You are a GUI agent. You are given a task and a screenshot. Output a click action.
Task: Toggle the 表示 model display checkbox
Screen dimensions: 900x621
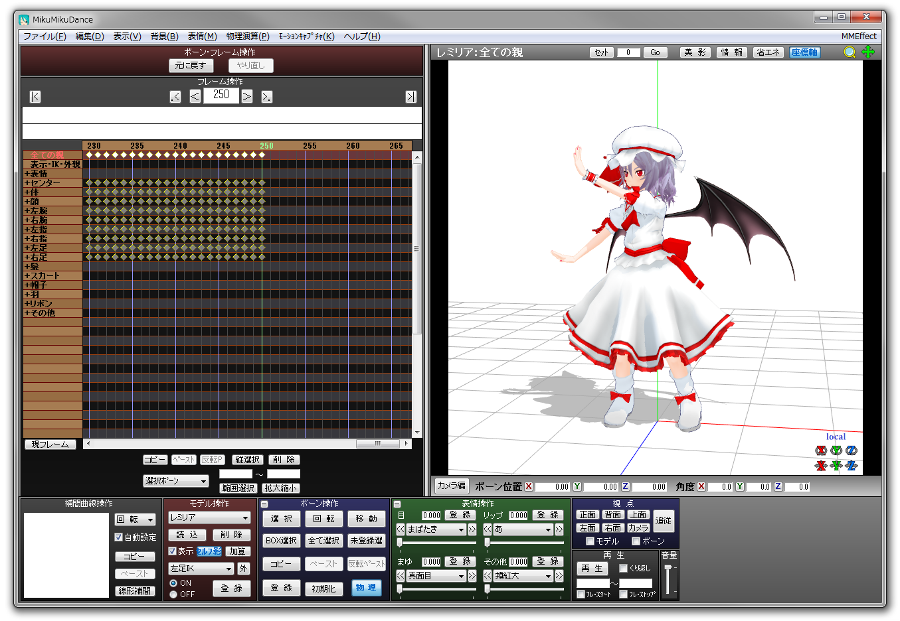172,551
